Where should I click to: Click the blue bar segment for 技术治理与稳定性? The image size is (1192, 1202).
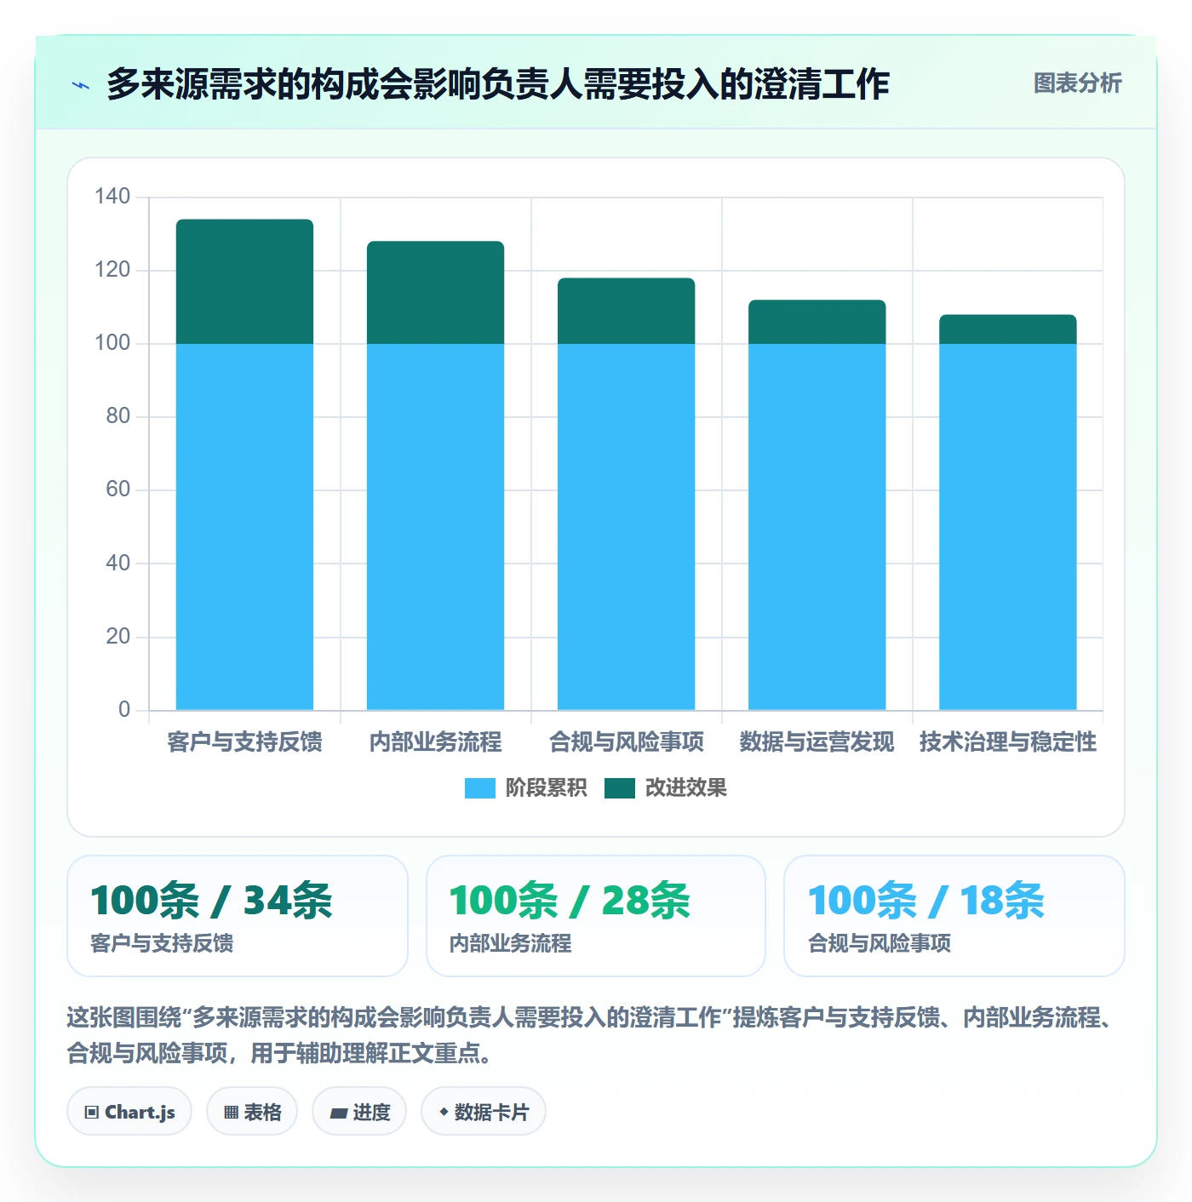tap(1007, 527)
